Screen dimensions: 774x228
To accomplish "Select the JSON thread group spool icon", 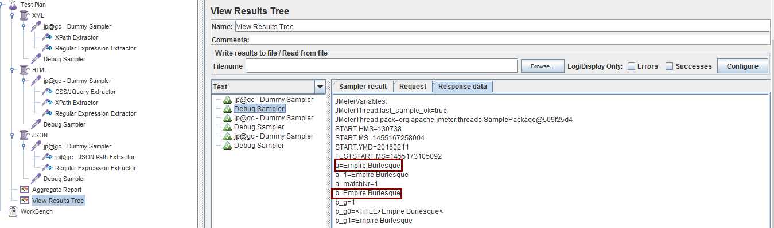I will tap(24, 135).
